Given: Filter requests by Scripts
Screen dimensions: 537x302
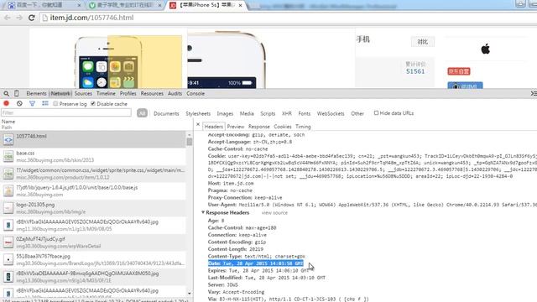Looking at the screenshot, I should click(268, 113).
